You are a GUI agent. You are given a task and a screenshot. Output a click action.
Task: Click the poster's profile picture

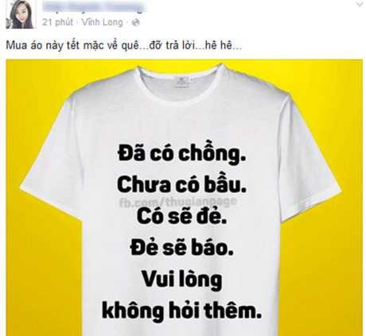[x=21, y=14]
